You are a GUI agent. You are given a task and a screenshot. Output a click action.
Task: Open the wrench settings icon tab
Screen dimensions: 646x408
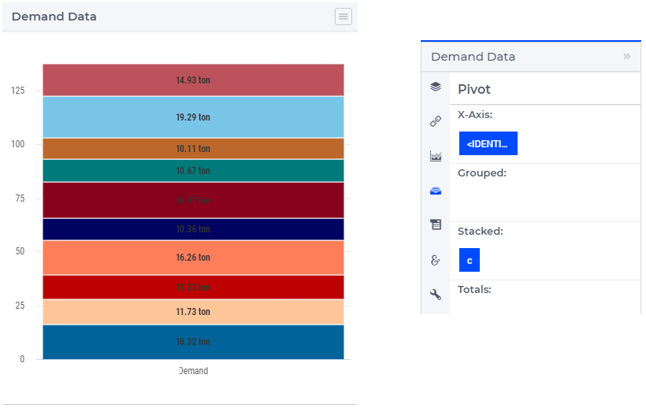pyautogui.click(x=436, y=295)
